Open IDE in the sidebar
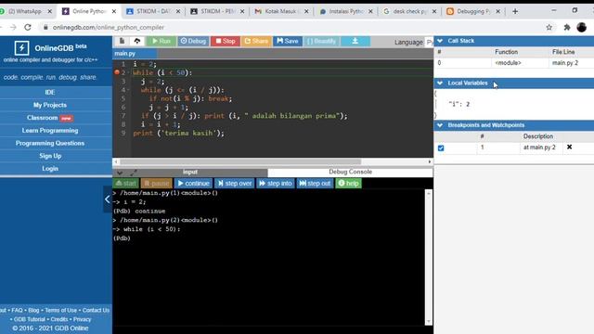Viewport: 594px width, 334px height. coord(50,92)
